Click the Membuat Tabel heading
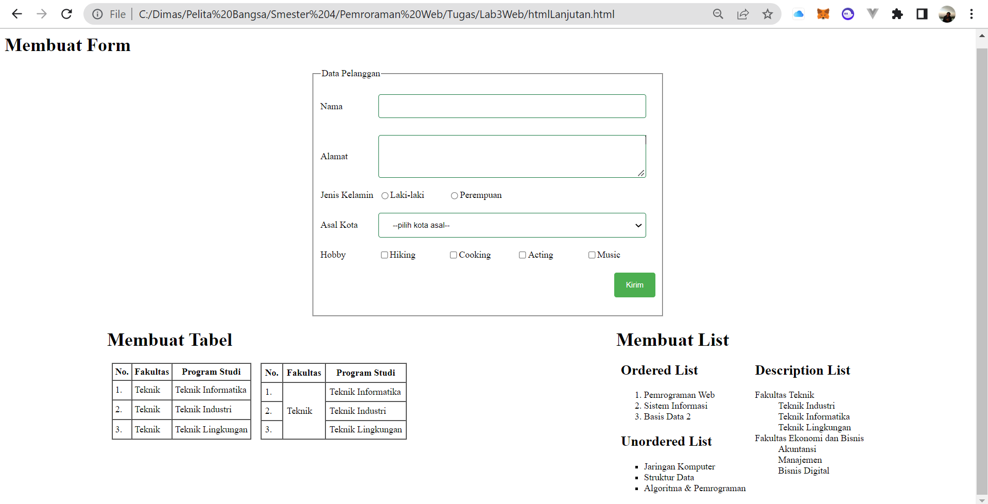The height and width of the screenshot is (504, 988). click(x=170, y=340)
